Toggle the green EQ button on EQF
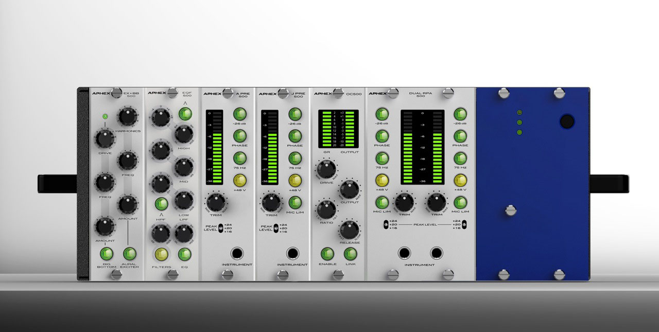659x332 pixels. click(184, 254)
